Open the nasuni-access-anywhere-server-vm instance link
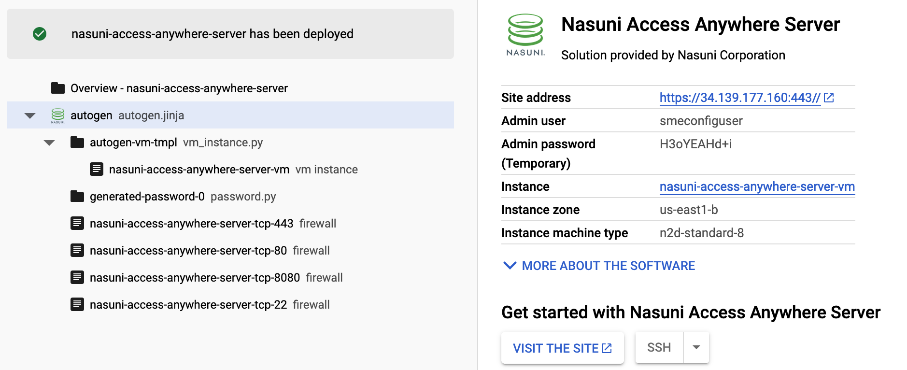Image resolution: width=907 pixels, height=370 pixels. [757, 186]
